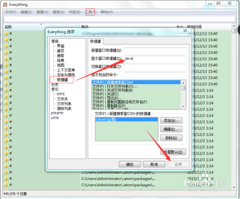
Task: Sort results by 修改时间 column header
Action: point(208,27)
